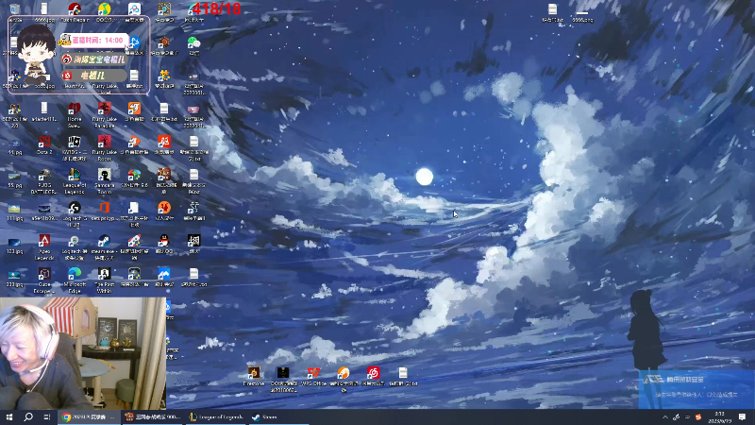Open the yellow-green round icon in top row
This screenshot has width=755, height=425.
coord(104,11)
